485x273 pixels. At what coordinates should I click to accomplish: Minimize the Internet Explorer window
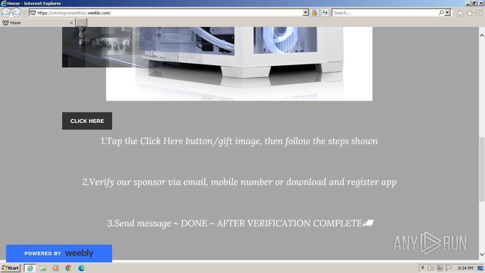click(468, 3)
